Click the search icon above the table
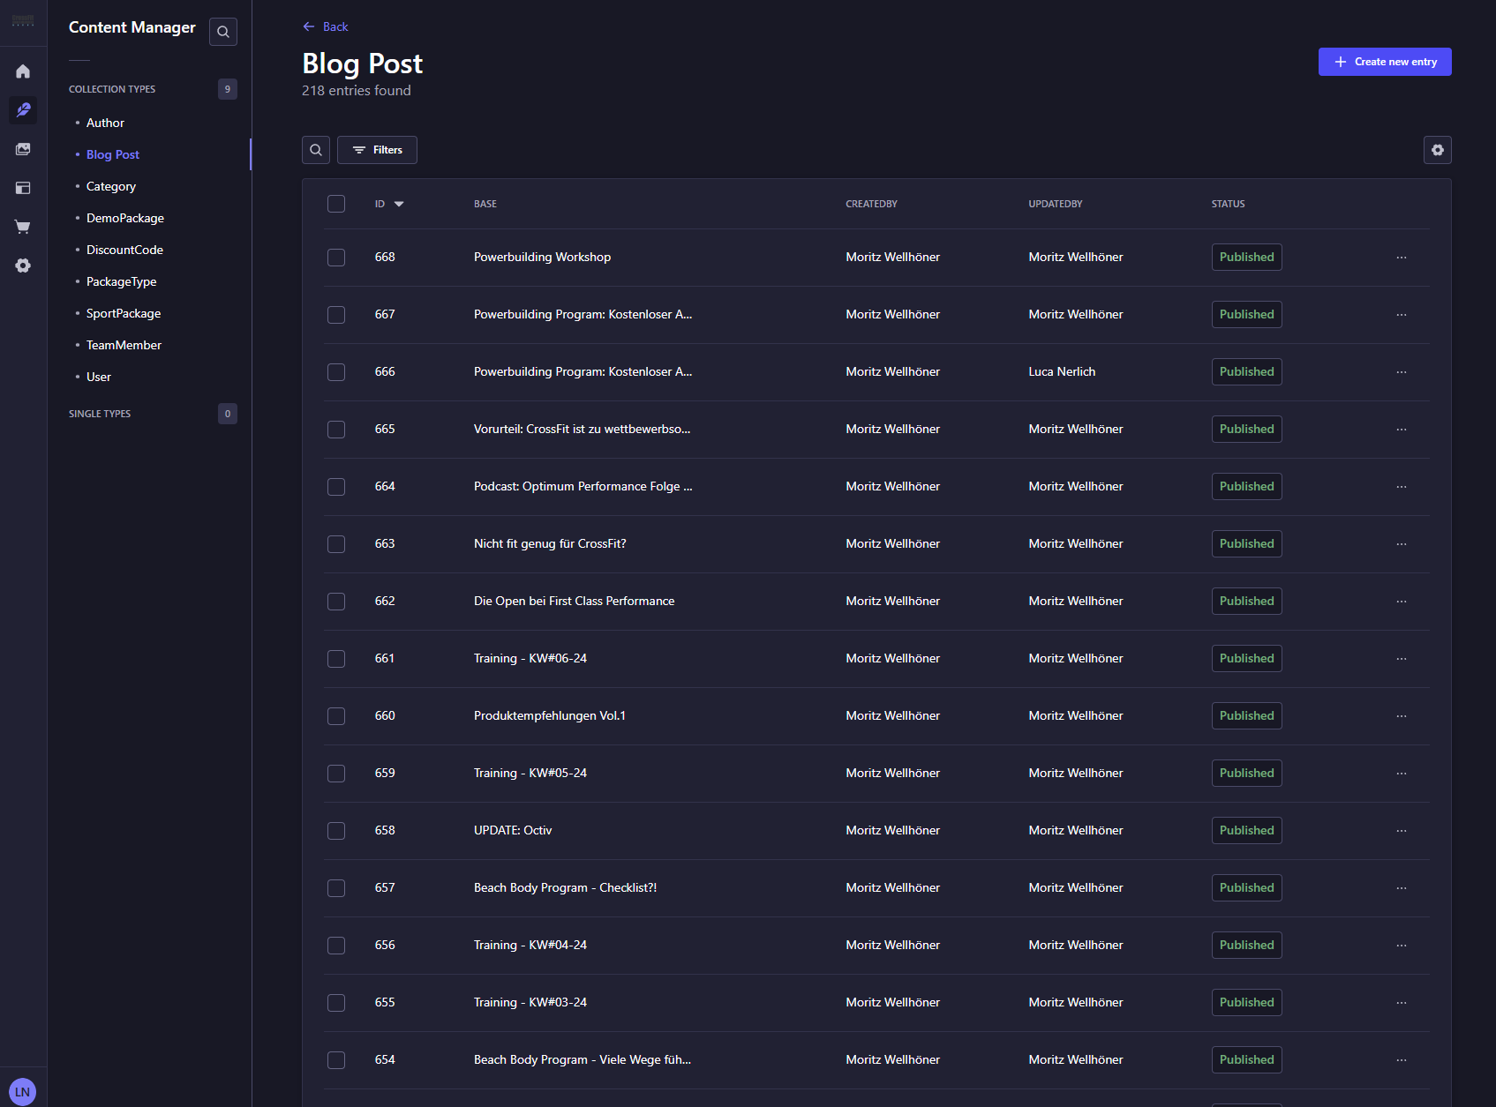1496x1107 pixels. [316, 150]
